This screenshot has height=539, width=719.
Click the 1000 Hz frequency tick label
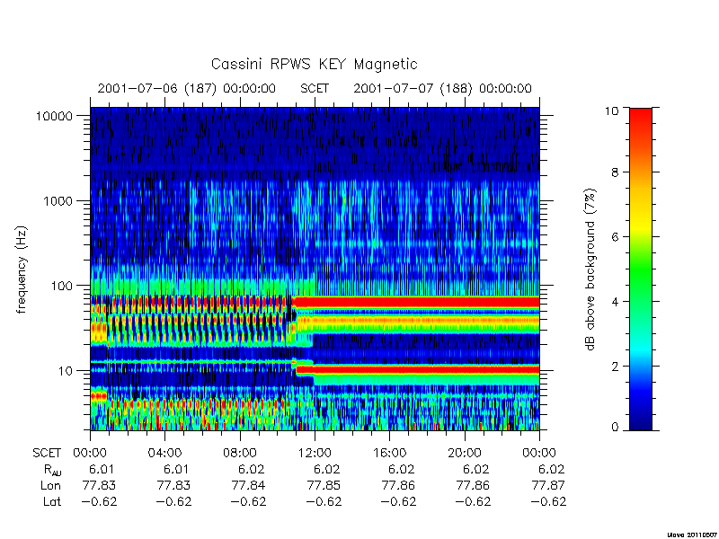pos(58,200)
